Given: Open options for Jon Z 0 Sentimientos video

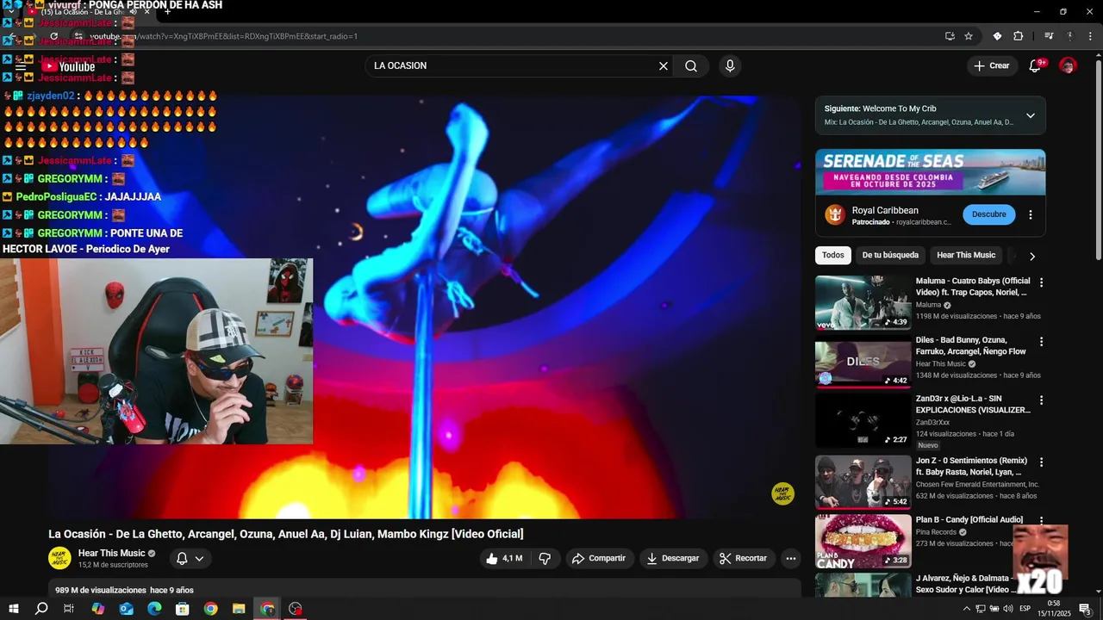Looking at the screenshot, I should 1041,462.
